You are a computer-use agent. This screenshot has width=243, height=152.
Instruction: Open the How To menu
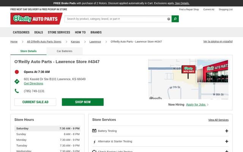point(80,32)
